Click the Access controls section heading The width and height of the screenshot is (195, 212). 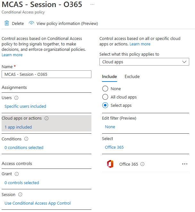[17, 164]
